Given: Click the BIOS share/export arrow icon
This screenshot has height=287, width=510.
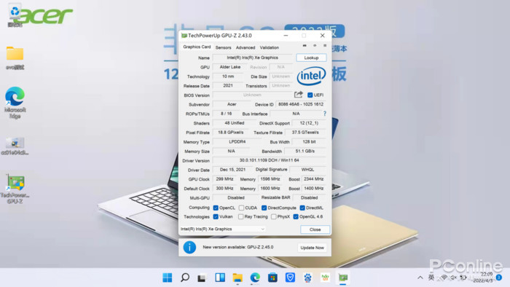Looking at the screenshot, I should click(x=298, y=95).
